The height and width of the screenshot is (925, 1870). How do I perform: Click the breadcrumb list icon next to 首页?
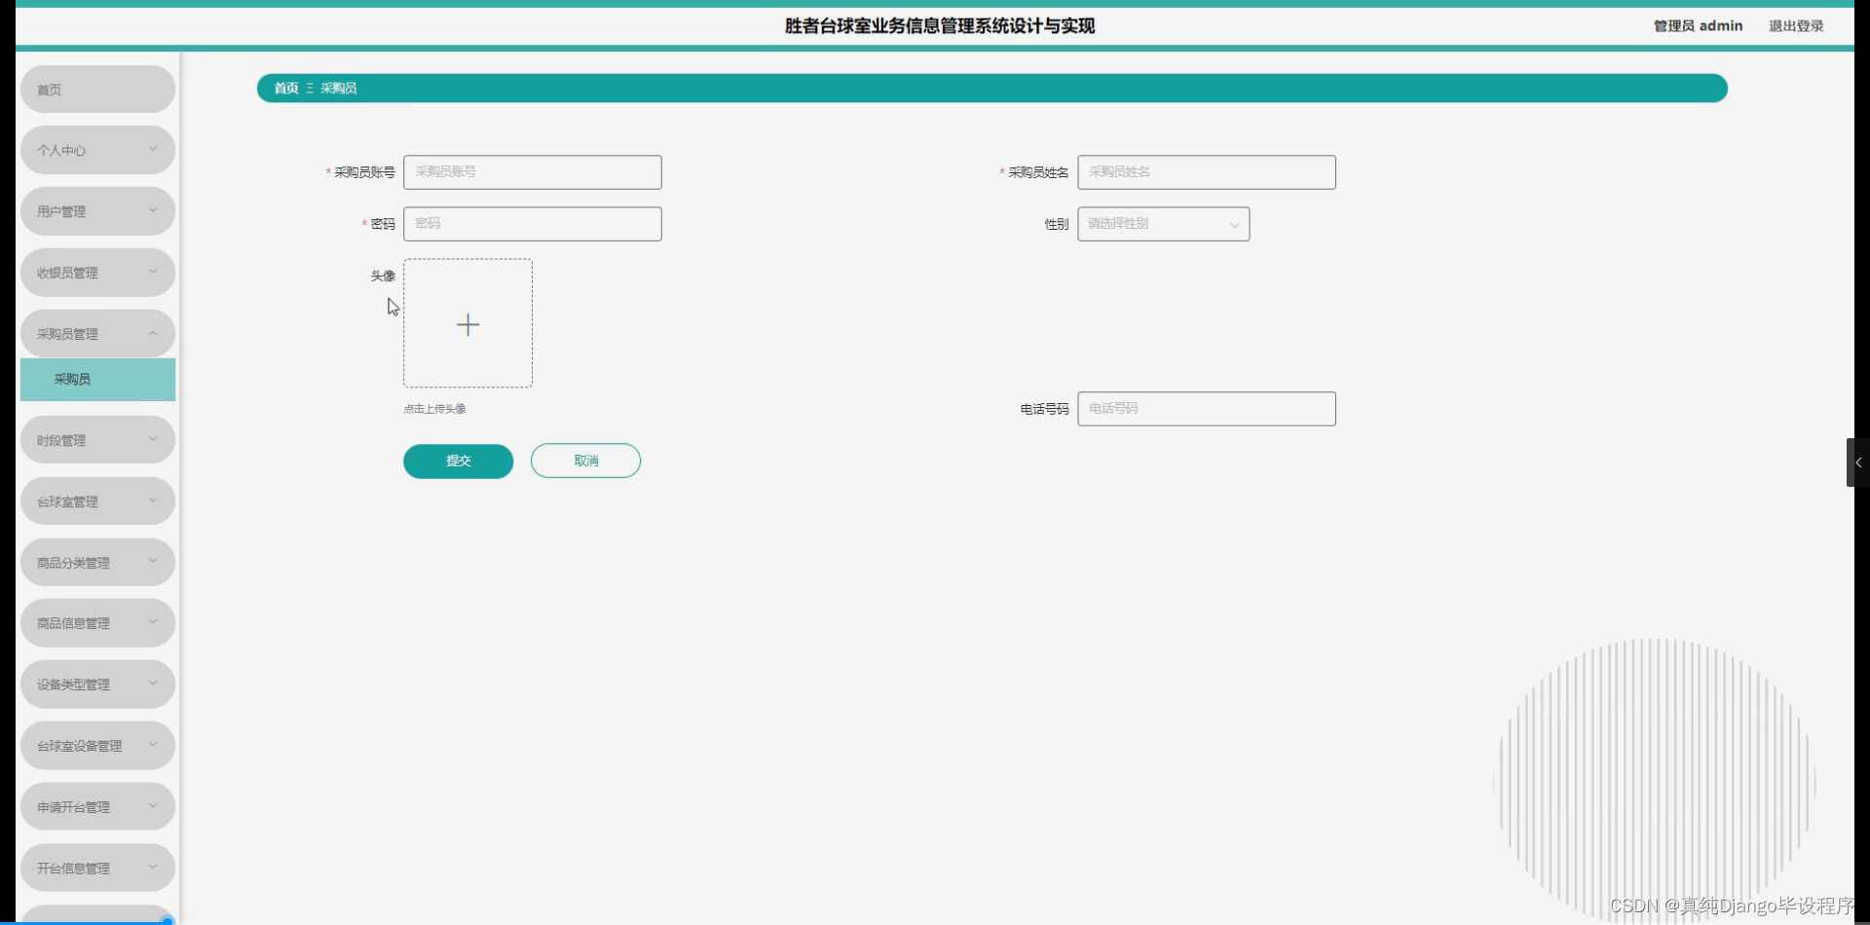(x=311, y=88)
